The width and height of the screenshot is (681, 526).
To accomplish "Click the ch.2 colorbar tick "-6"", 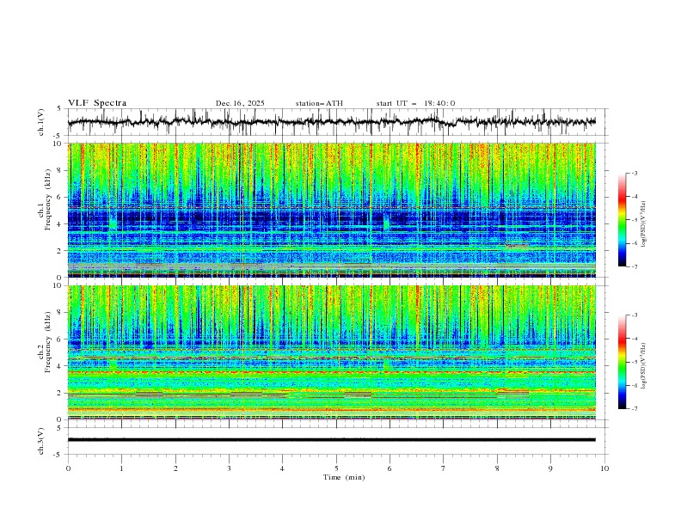I will [634, 385].
